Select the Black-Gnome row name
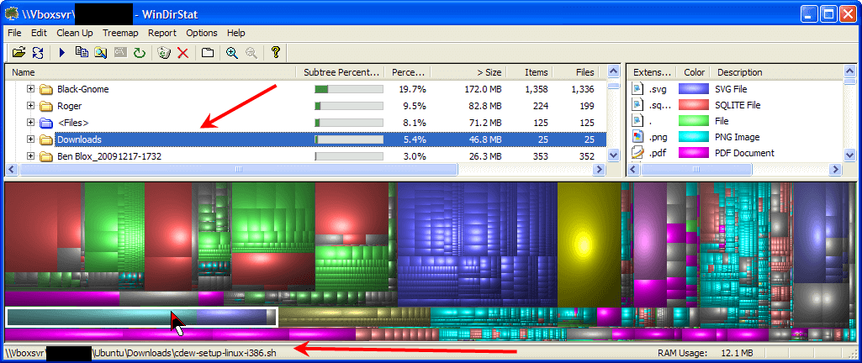Viewport: 862px width, 363px height. point(83,89)
